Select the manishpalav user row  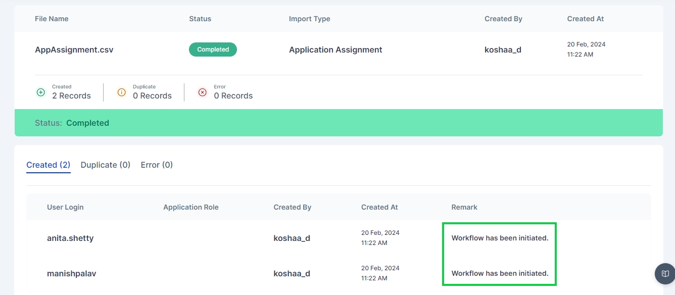[71, 273]
